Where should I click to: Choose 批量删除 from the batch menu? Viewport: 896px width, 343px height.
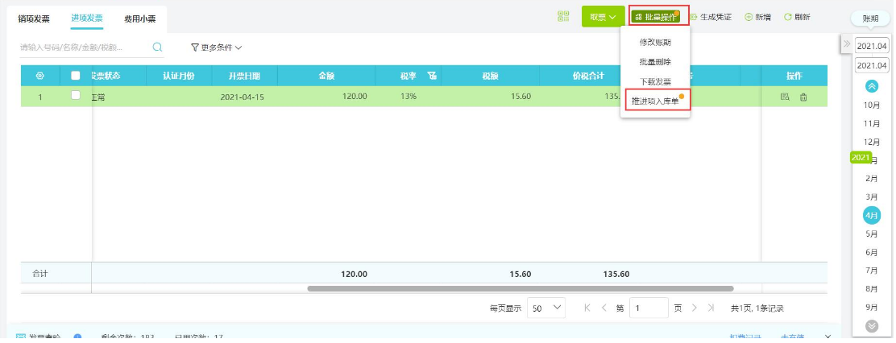click(x=655, y=62)
